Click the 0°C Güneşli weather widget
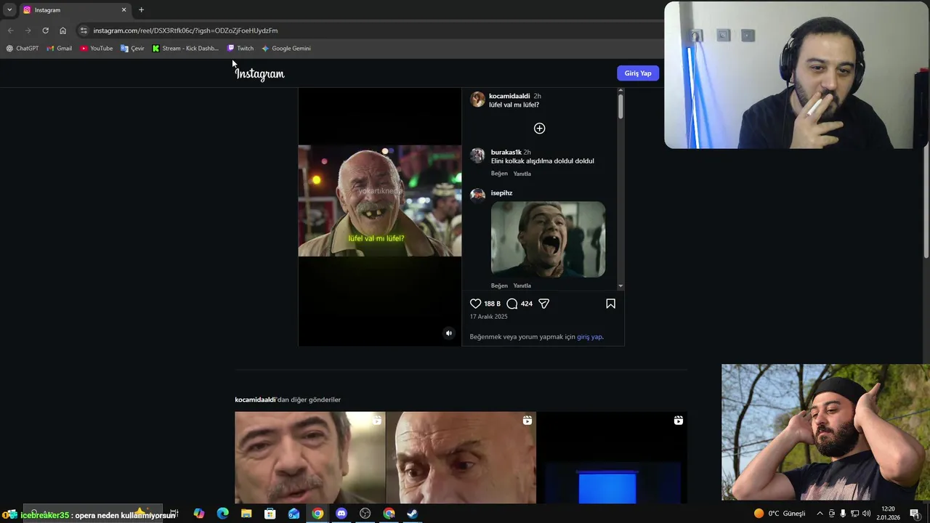Image resolution: width=930 pixels, height=523 pixels. coord(780,514)
